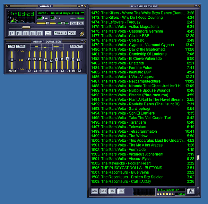Select track 1499 The Mars Volta - The Widow

pyautogui.click(x=143, y=136)
